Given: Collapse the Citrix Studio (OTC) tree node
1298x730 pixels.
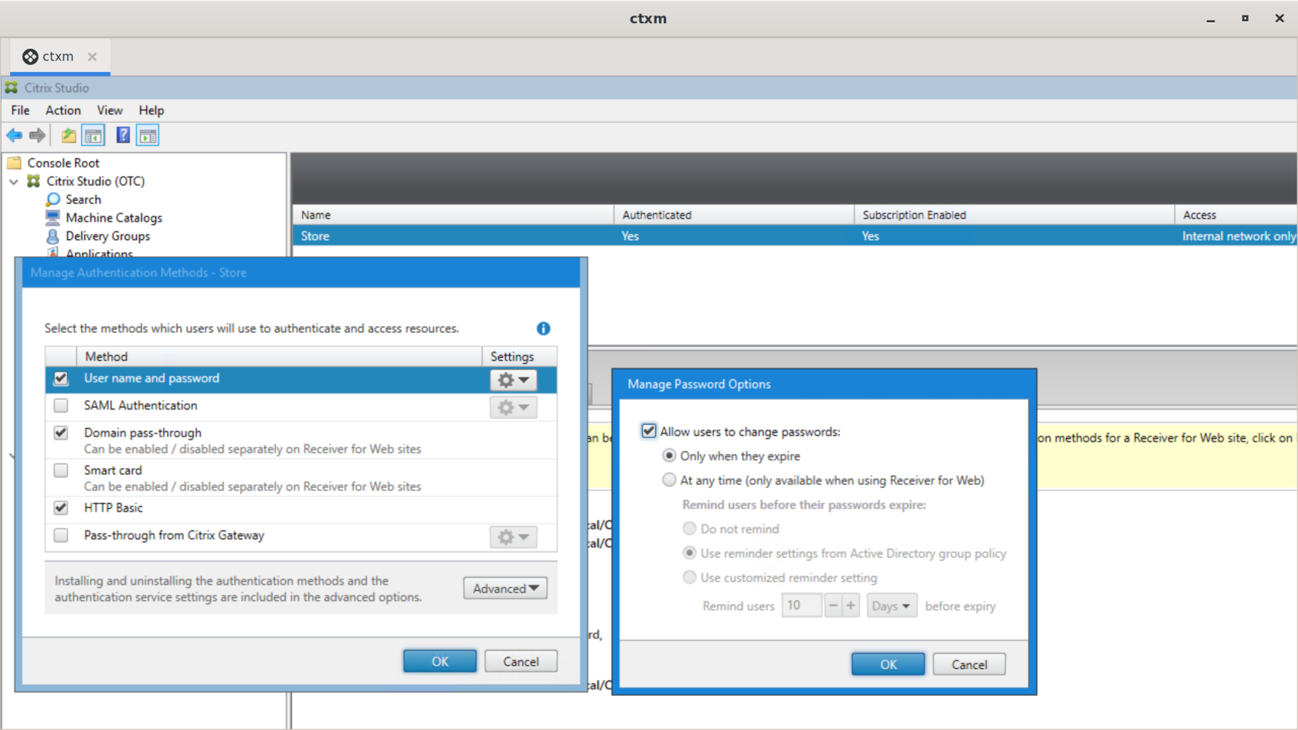Looking at the screenshot, I should 14,182.
